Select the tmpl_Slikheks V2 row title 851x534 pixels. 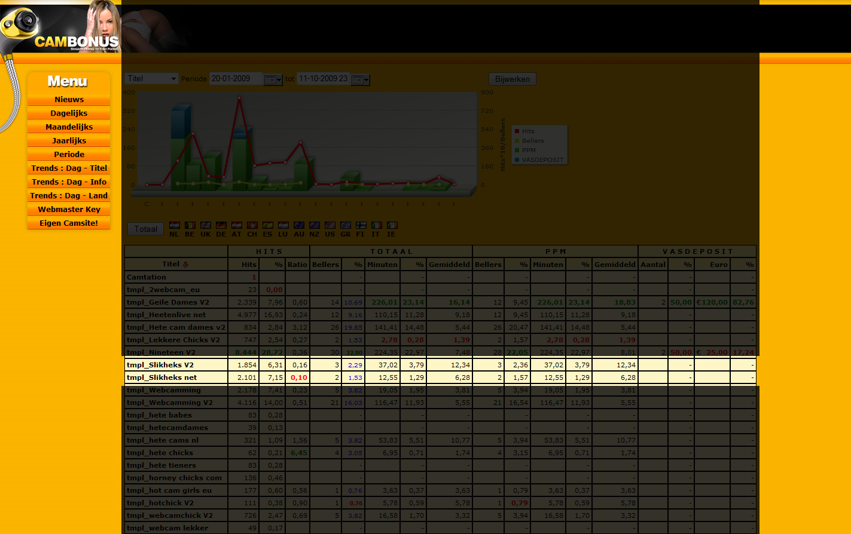[x=160, y=365]
